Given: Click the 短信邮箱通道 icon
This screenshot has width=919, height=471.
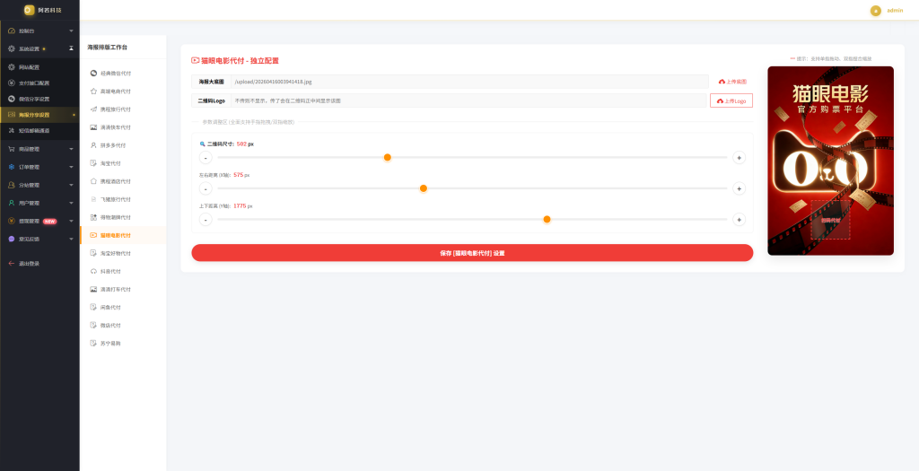Looking at the screenshot, I should pos(11,131).
